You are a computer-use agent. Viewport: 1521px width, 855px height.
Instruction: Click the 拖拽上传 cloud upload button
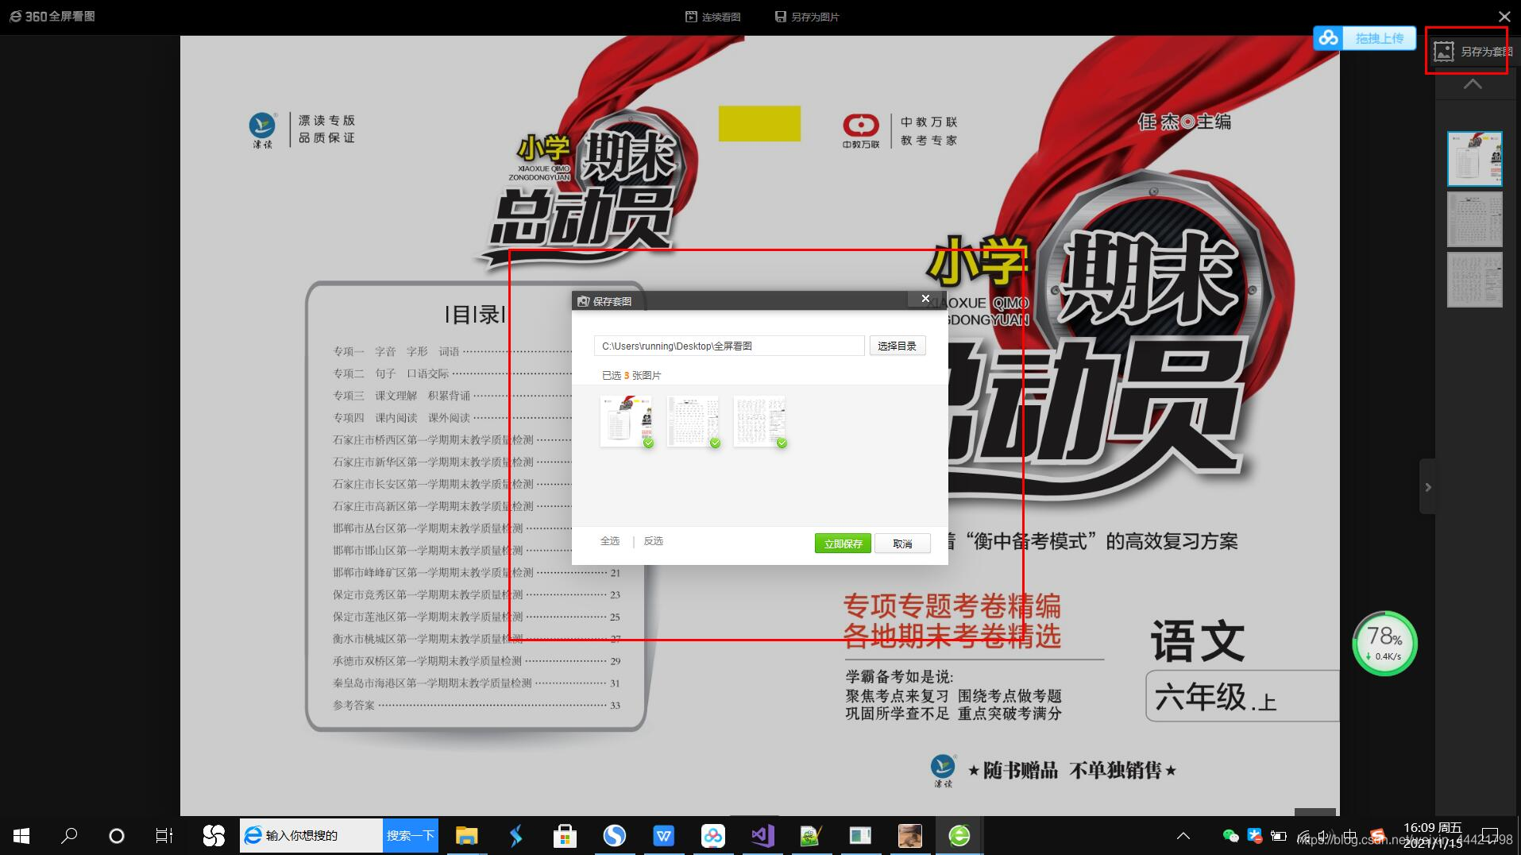tap(1365, 38)
